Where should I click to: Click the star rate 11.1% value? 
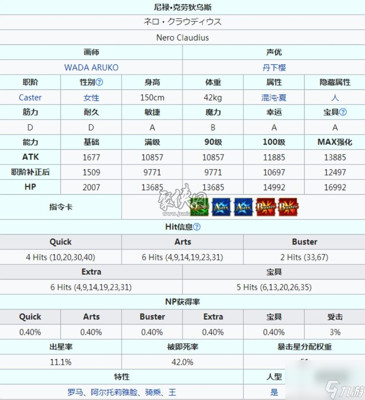[x=61, y=362]
